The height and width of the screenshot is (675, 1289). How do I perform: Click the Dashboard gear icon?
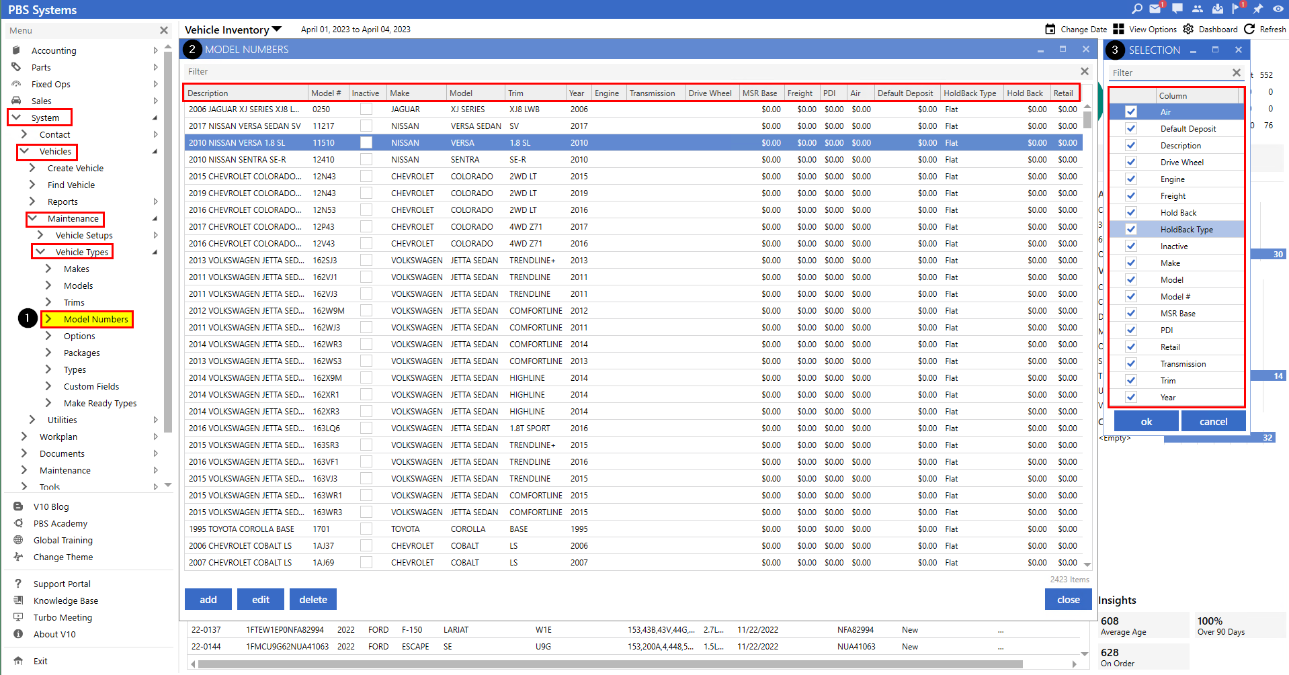click(x=1188, y=29)
